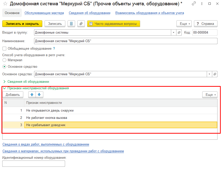Add this form to favorites with the star
This screenshot has width=222, height=169.
(x=5, y=4)
